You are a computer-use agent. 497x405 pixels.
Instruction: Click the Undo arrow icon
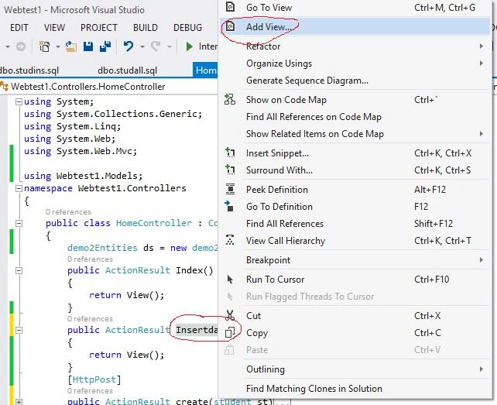(x=129, y=46)
